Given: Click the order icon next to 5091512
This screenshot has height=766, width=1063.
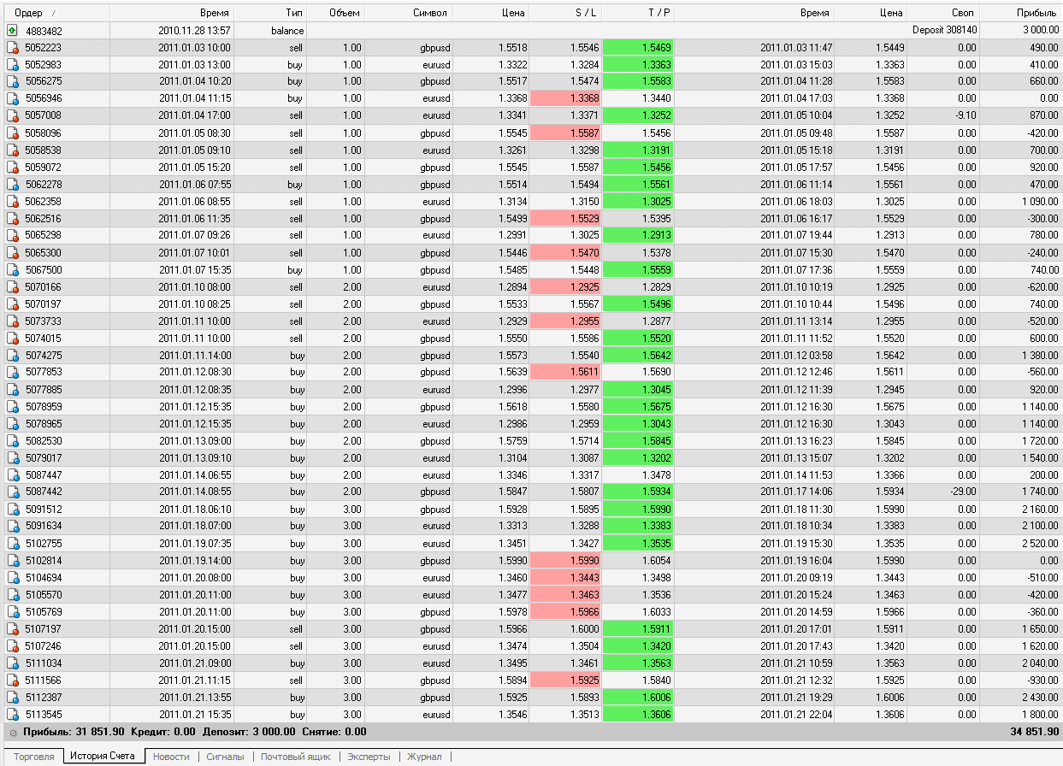Looking at the screenshot, I should tap(12, 509).
